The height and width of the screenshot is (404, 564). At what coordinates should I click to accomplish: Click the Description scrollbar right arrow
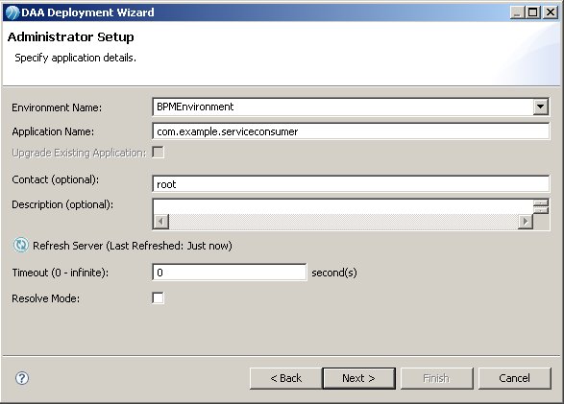click(526, 222)
